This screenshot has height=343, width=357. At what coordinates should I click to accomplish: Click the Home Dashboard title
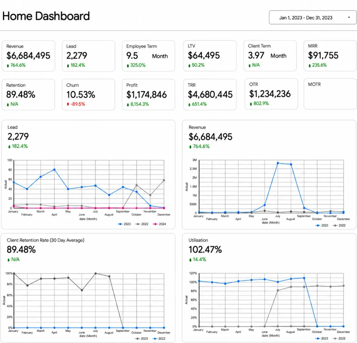[x=46, y=16]
